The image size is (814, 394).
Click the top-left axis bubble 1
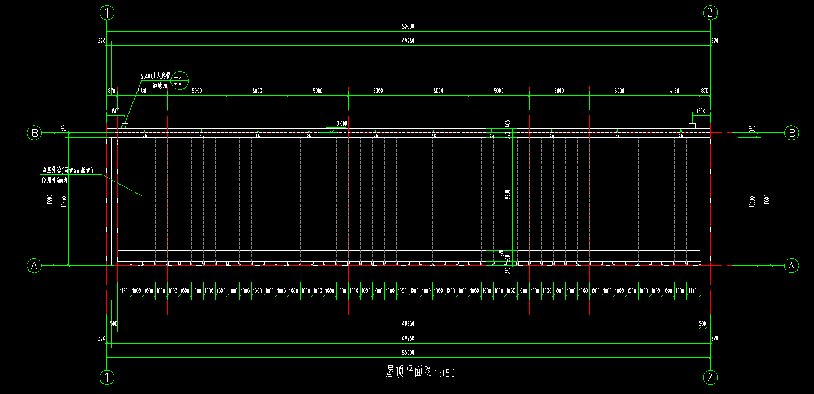[x=106, y=12]
